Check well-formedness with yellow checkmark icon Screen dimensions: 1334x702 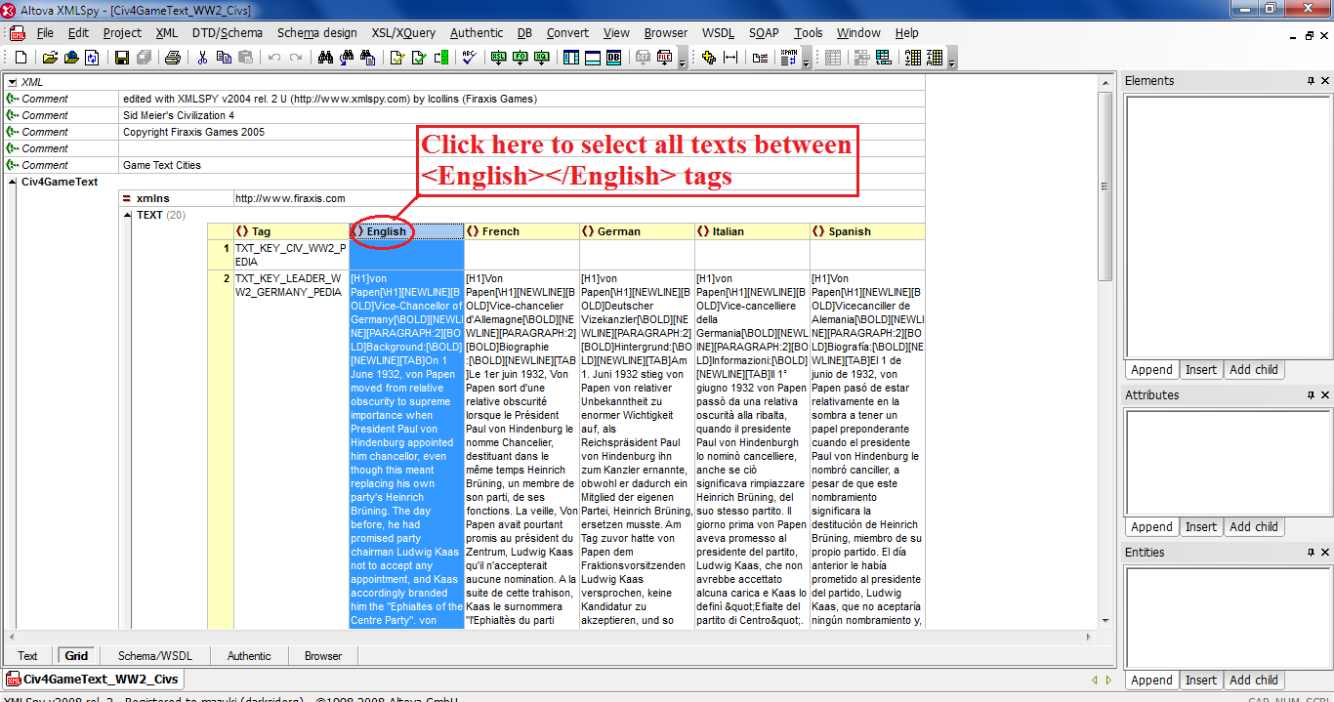tap(397, 58)
